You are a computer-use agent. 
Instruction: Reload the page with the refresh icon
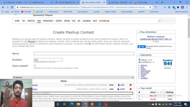tap(12, 7)
